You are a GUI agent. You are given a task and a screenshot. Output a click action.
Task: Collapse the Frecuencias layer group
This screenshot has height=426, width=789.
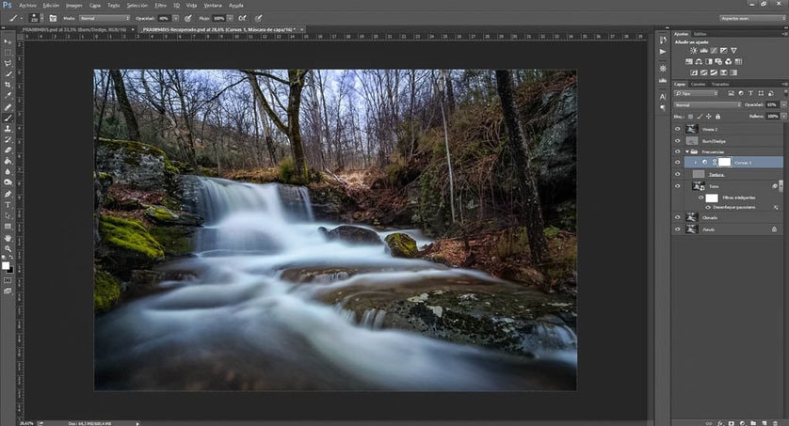point(686,150)
